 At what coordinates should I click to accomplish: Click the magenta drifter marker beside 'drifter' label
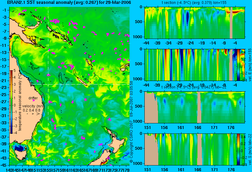[34, 101]
